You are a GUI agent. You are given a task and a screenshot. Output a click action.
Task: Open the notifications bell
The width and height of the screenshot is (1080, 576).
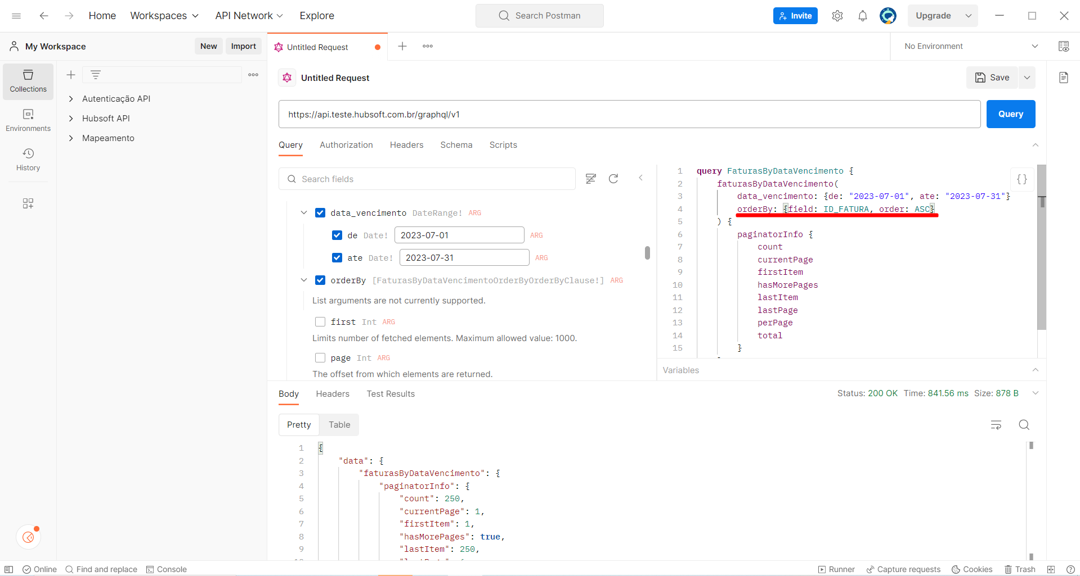point(863,16)
